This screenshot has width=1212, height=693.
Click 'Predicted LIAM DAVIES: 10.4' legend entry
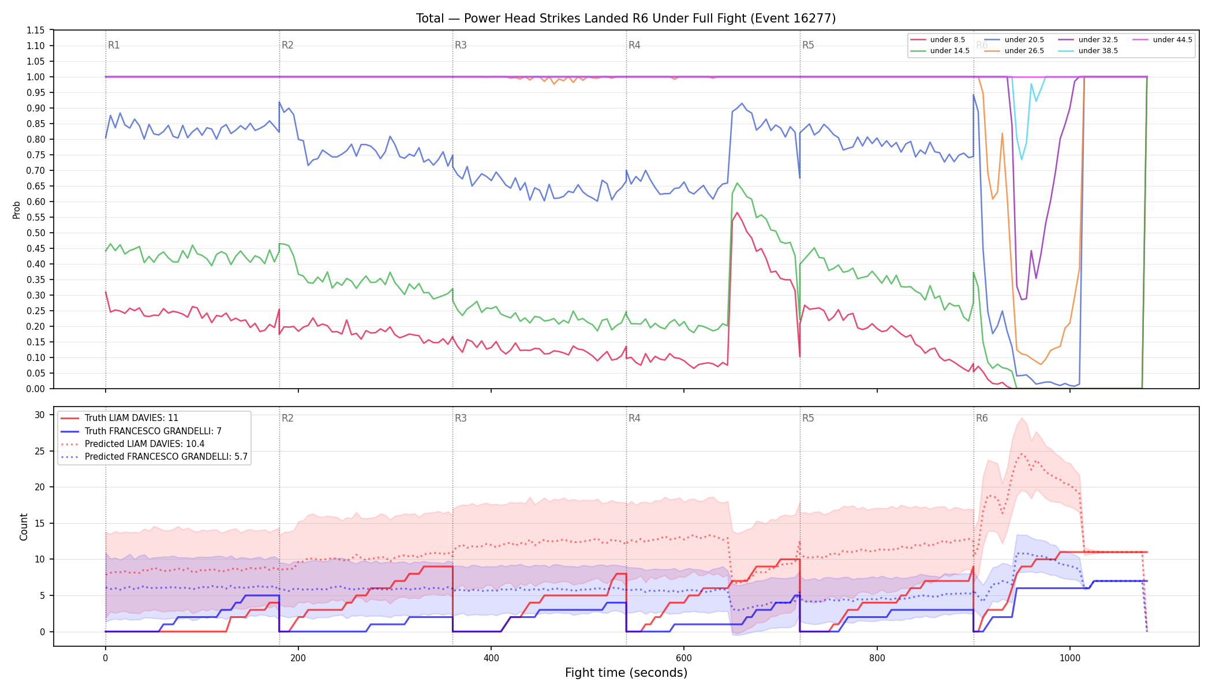click(x=133, y=444)
